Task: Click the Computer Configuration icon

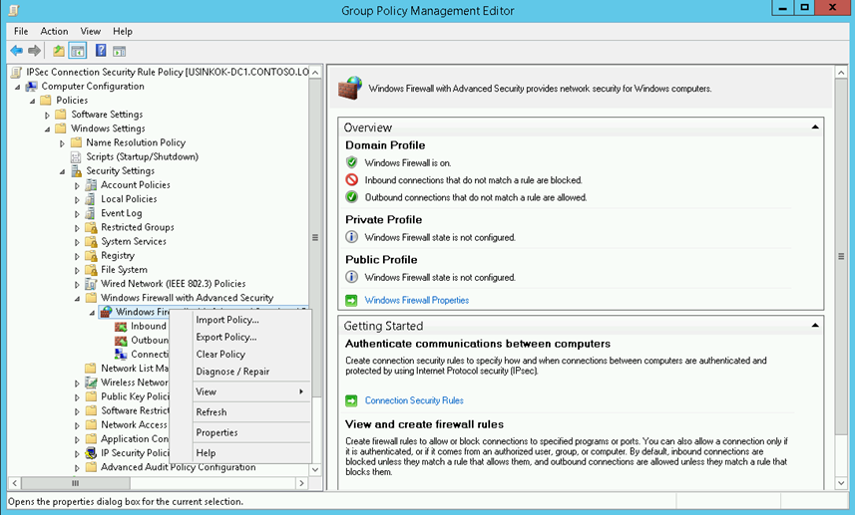Action: 32,86
